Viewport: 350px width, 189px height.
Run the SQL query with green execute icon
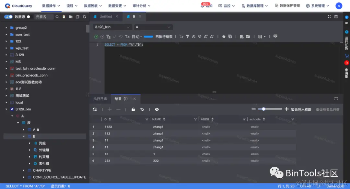pos(96,37)
